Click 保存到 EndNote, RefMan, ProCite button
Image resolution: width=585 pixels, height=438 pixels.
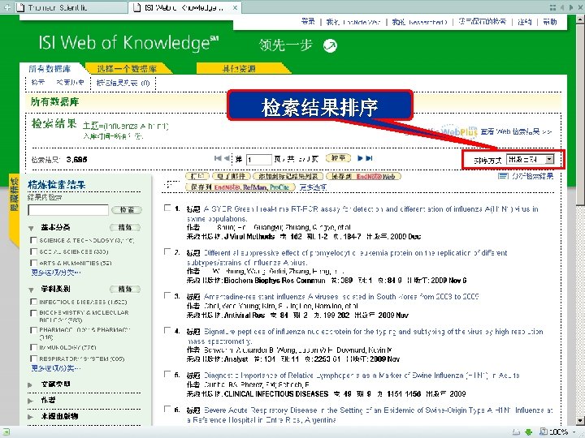pos(240,187)
